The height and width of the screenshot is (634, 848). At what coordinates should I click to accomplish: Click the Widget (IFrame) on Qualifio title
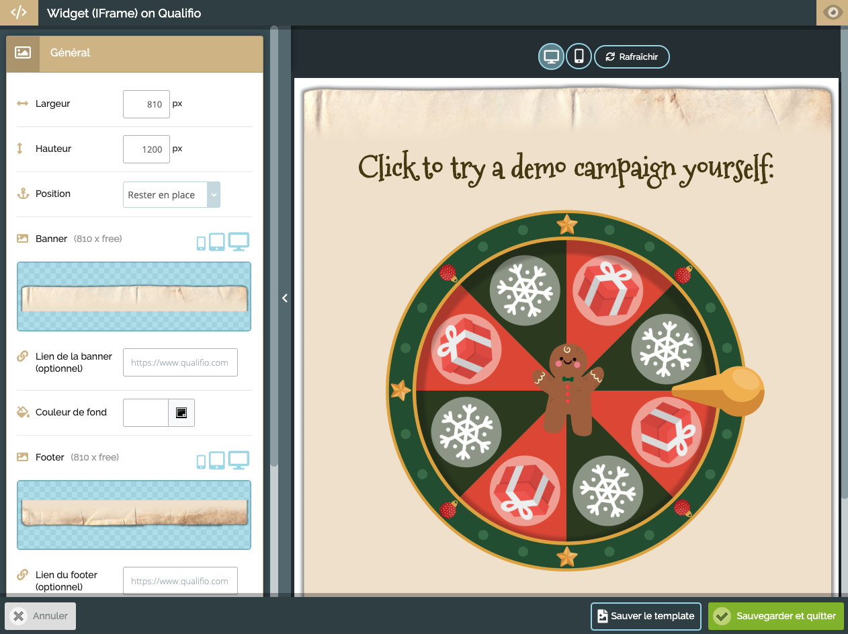click(x=124, y=13)
